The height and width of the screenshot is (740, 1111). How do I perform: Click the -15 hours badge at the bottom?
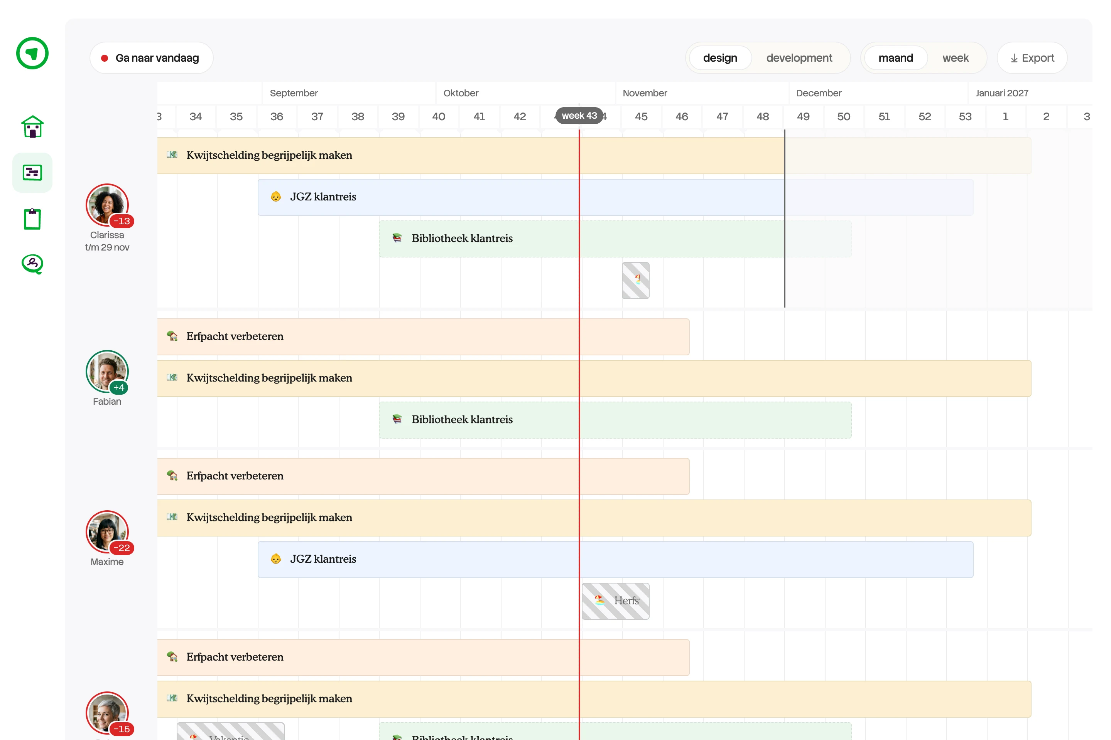[122, 729]
